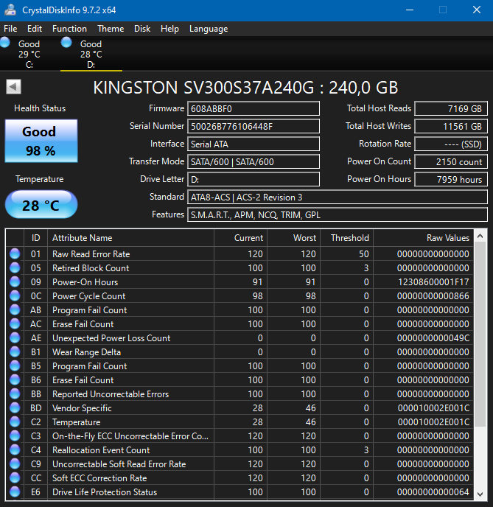
Task: Open the Language menu
Action: 209,29
